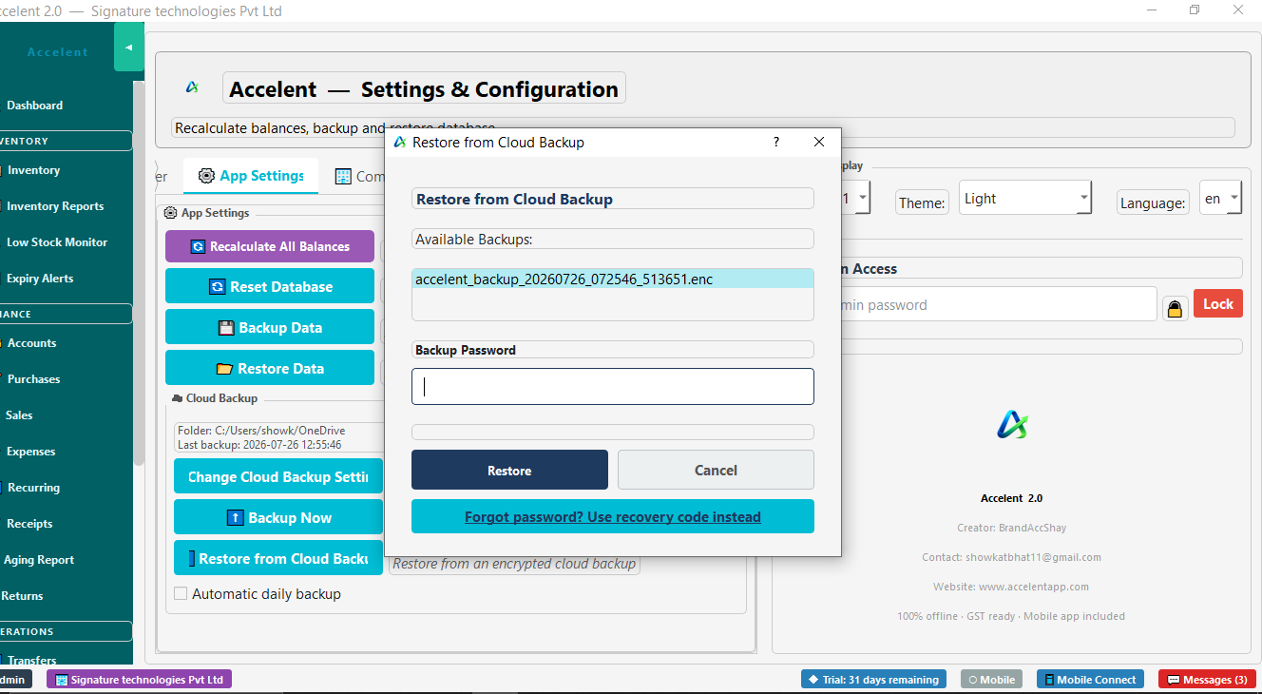Click the Accelent logo in the about panel
1262x694 pixels.
(1012, 424)
